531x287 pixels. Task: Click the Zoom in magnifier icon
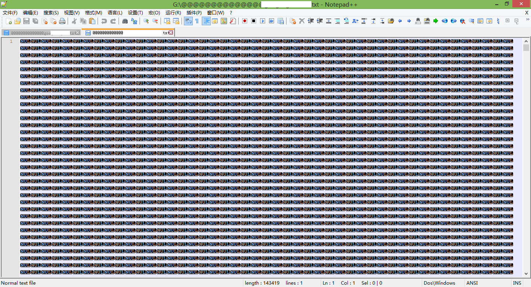146,21
